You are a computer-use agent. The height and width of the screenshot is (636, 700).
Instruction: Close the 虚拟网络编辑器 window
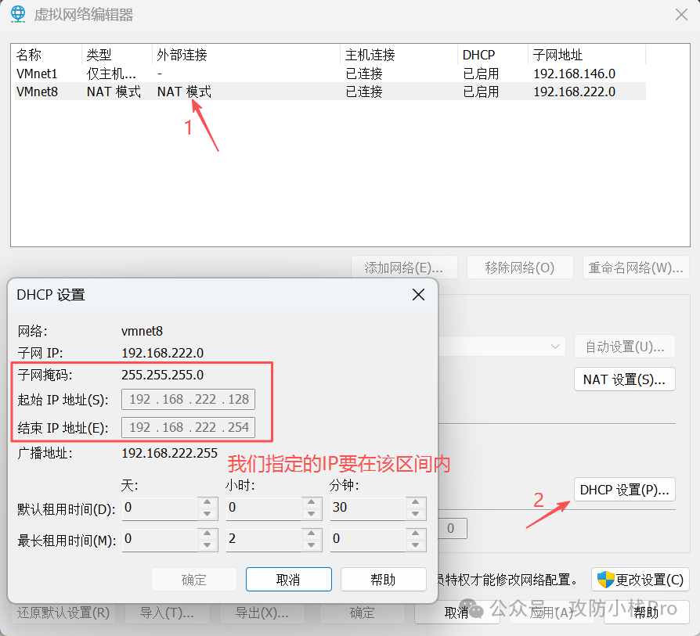coord(681,15)
